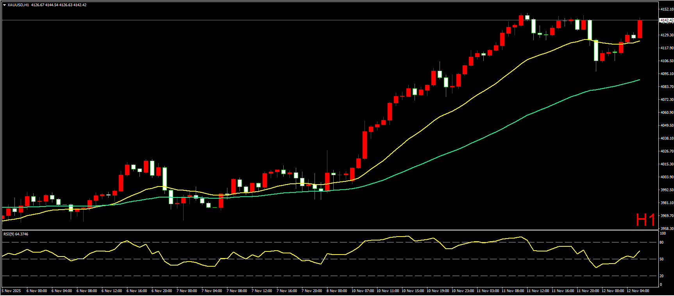Viewport: 674px width, 296px height.
Task: Click the XAUUSD,H1 symbol title text
Action: [18, 5]
